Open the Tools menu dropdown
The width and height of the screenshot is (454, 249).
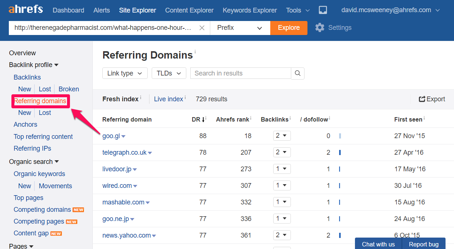pos(298,10)
